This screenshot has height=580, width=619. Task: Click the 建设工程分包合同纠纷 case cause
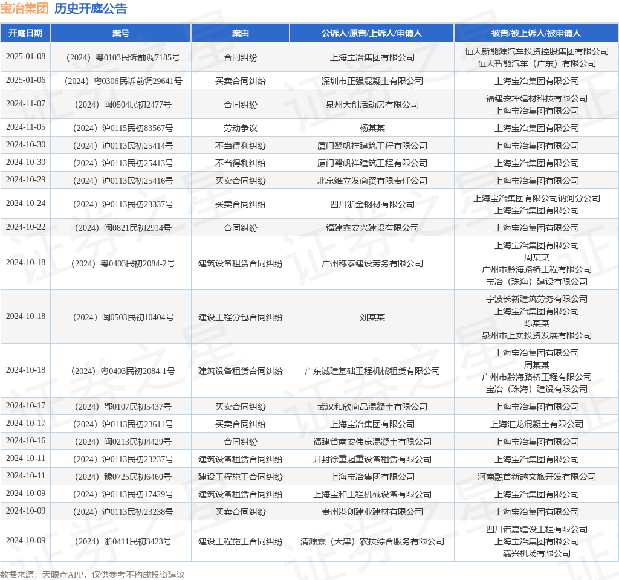241,317
